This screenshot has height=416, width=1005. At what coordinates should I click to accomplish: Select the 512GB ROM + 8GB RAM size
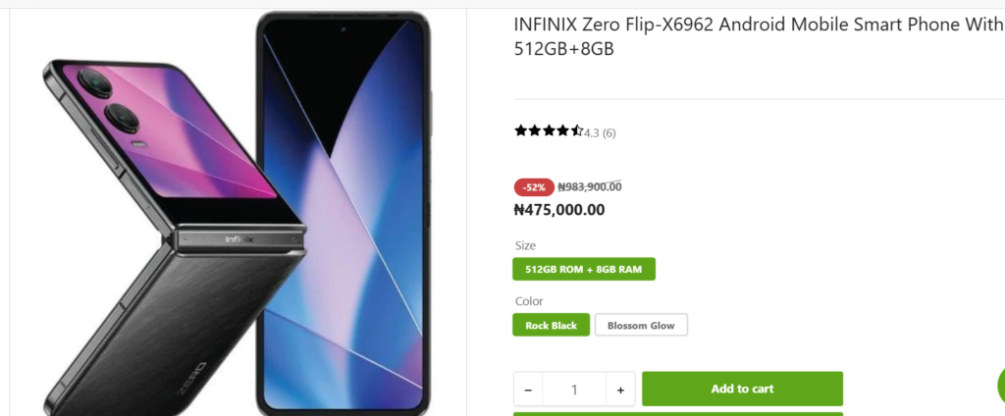pyautogui.click(x=583, y=269)
